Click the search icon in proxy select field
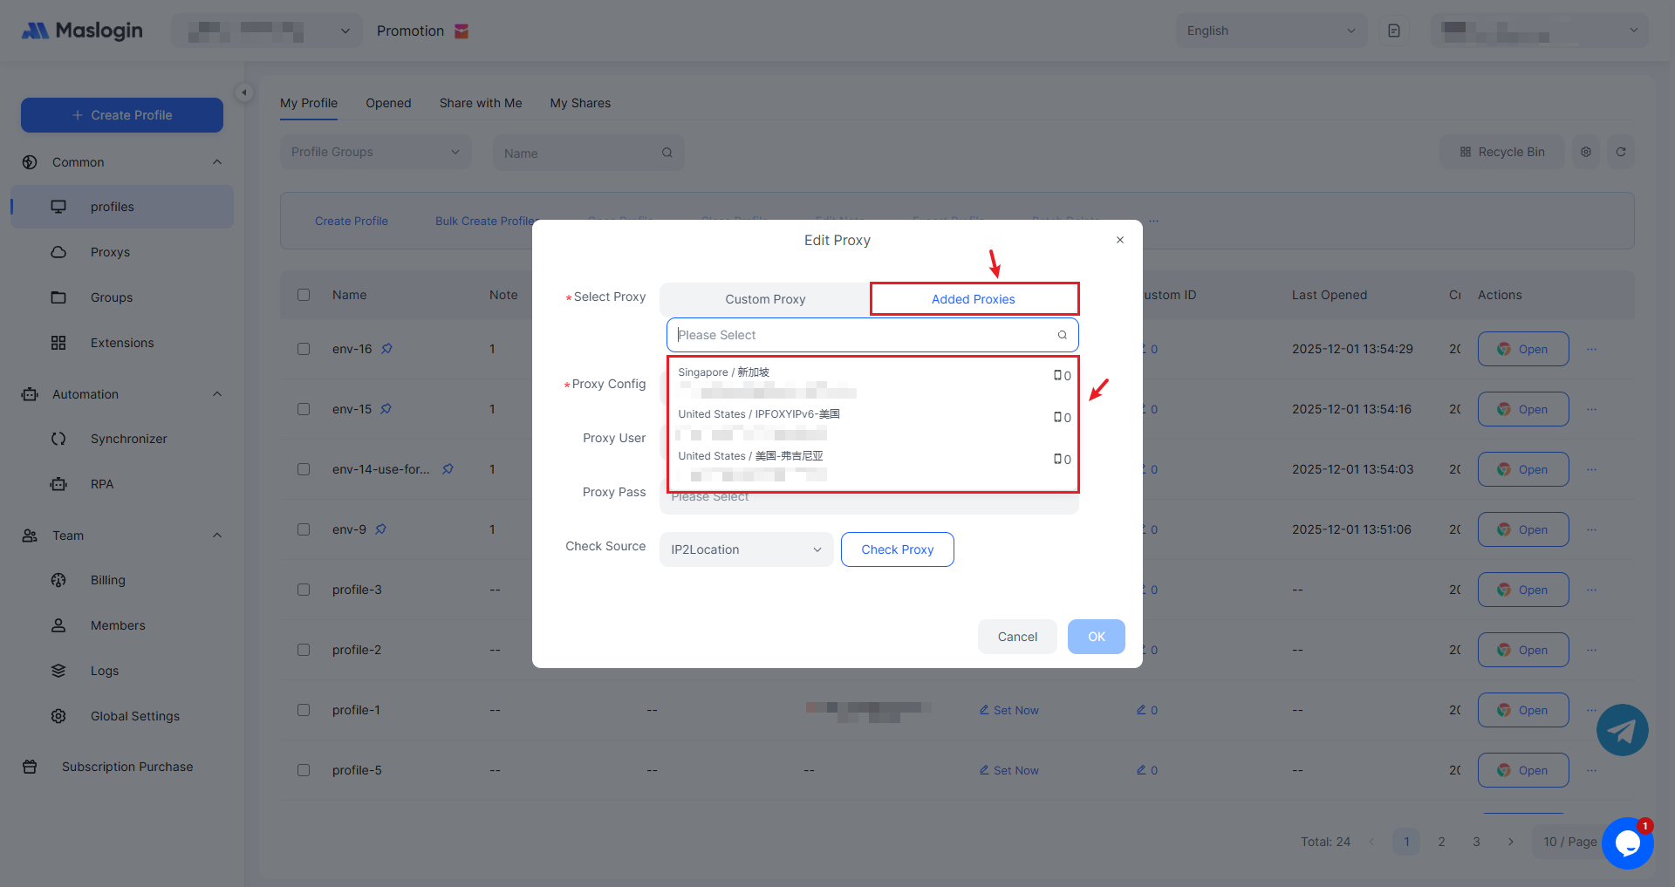Viewport: 1675px width, 887px height. click(x=1062, y=335)
